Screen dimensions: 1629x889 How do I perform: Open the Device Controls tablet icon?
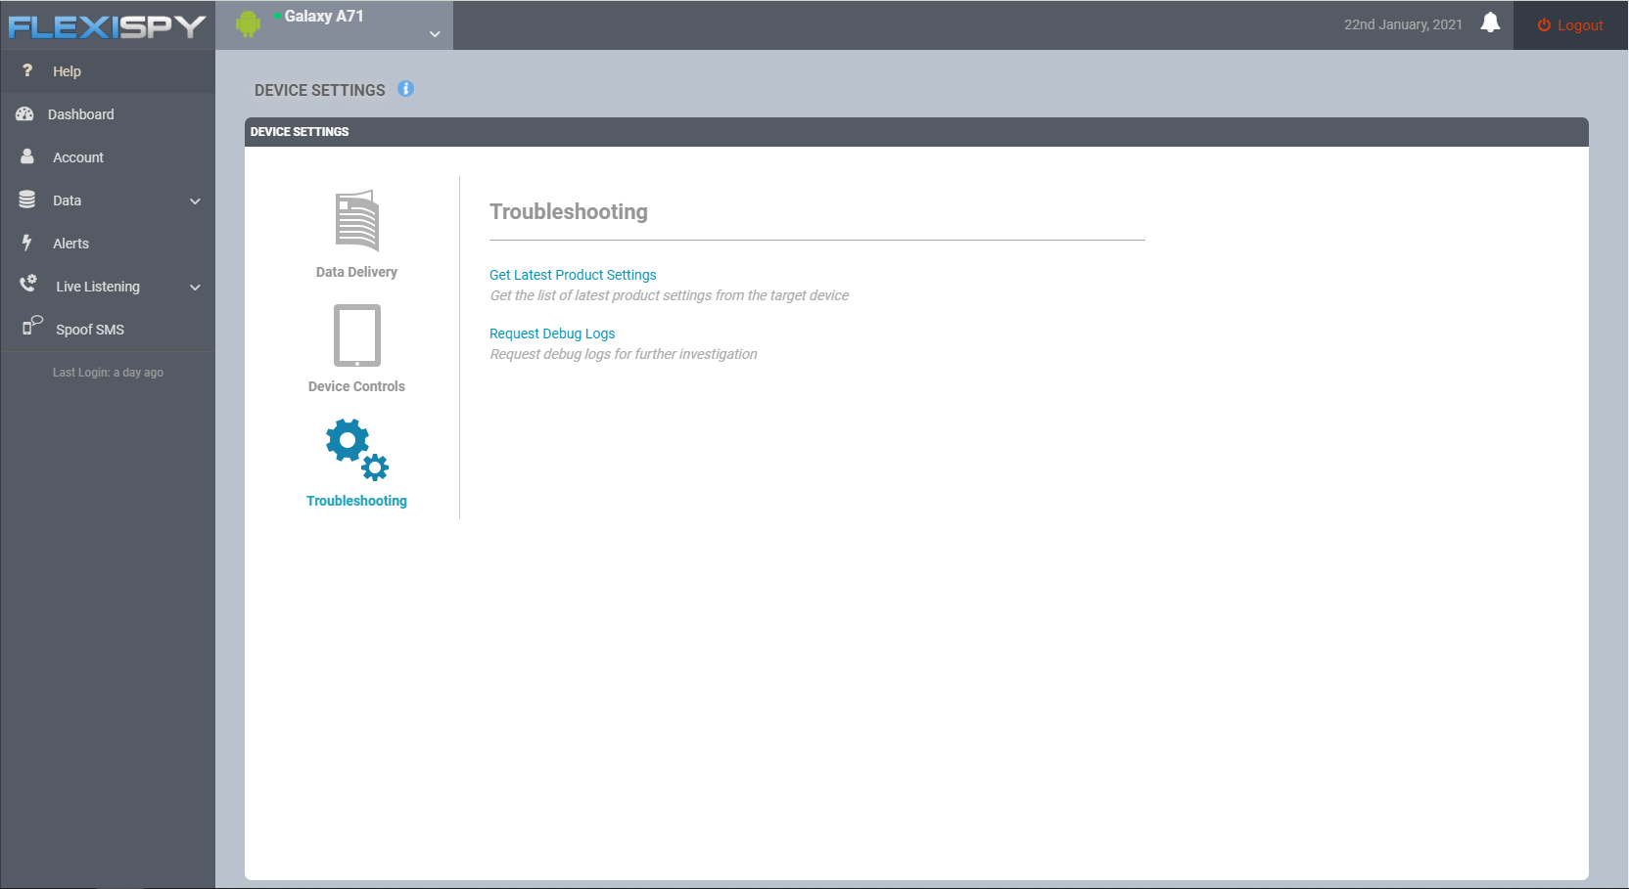(x=357, y=335)
